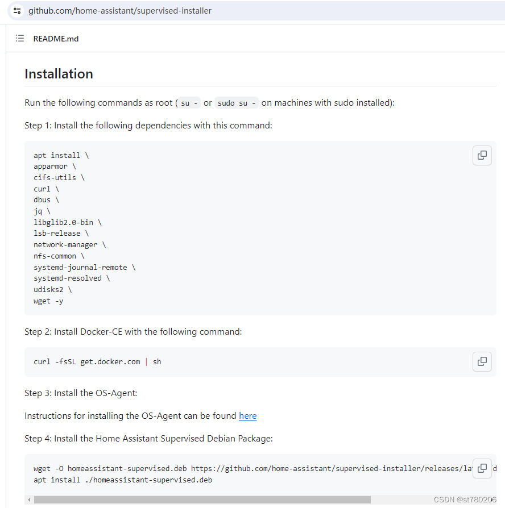Open the 'here' link for OS-Agent instructions
Screen dimensions: 505x508
[x=247, y=416]
